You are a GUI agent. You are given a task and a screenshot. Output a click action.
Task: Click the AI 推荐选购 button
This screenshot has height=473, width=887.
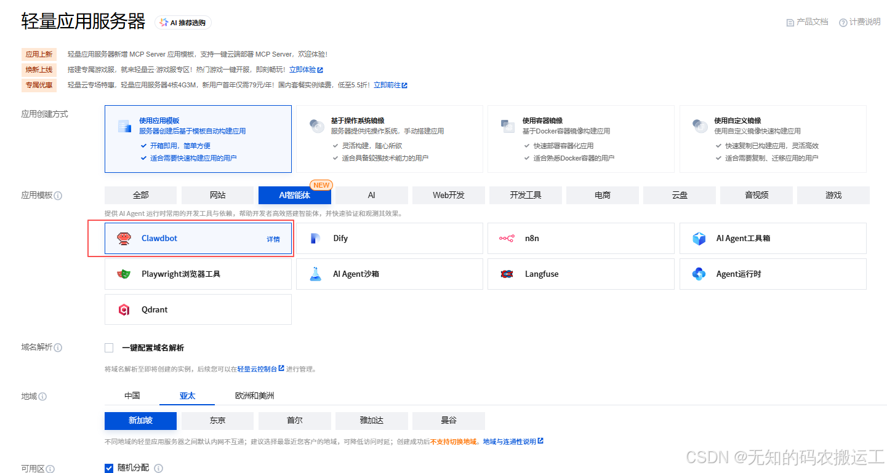click(183, 22)
